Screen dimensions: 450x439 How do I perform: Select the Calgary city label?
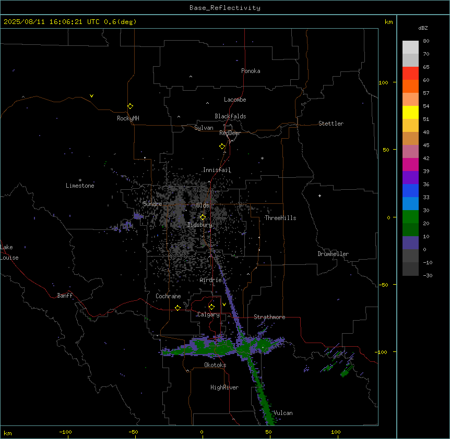pyautogui.click(x=208, y=314)
